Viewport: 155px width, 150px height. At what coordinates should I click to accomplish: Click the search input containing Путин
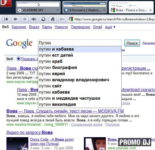(x=80, y=43)
